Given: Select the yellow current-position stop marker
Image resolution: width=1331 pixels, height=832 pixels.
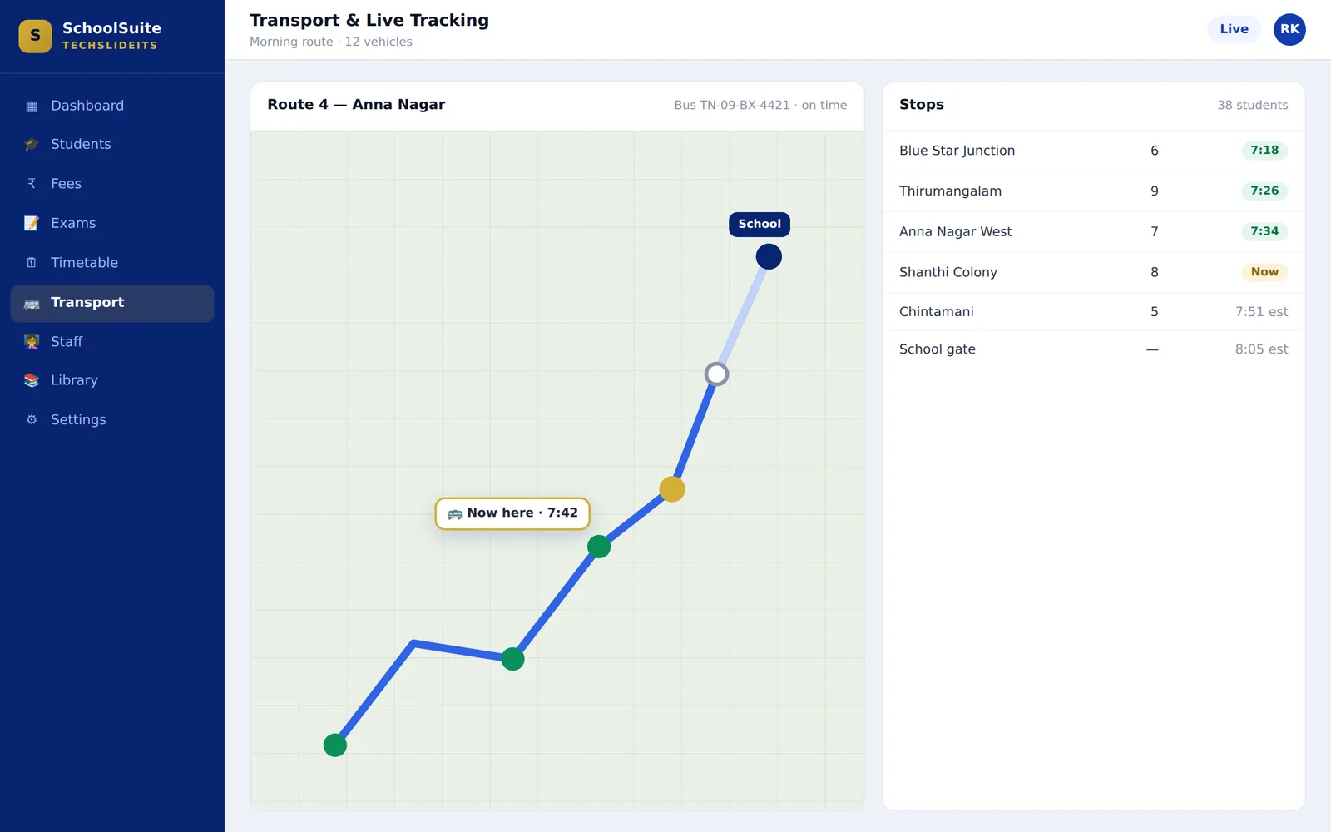Looking at the screenshot, I should (672, 489).
